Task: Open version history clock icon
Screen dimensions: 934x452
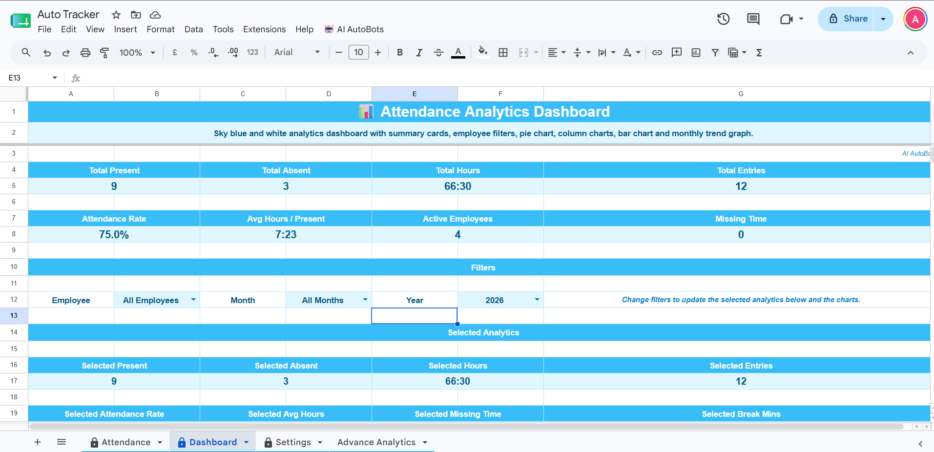Action: click(x=723, y=19)
